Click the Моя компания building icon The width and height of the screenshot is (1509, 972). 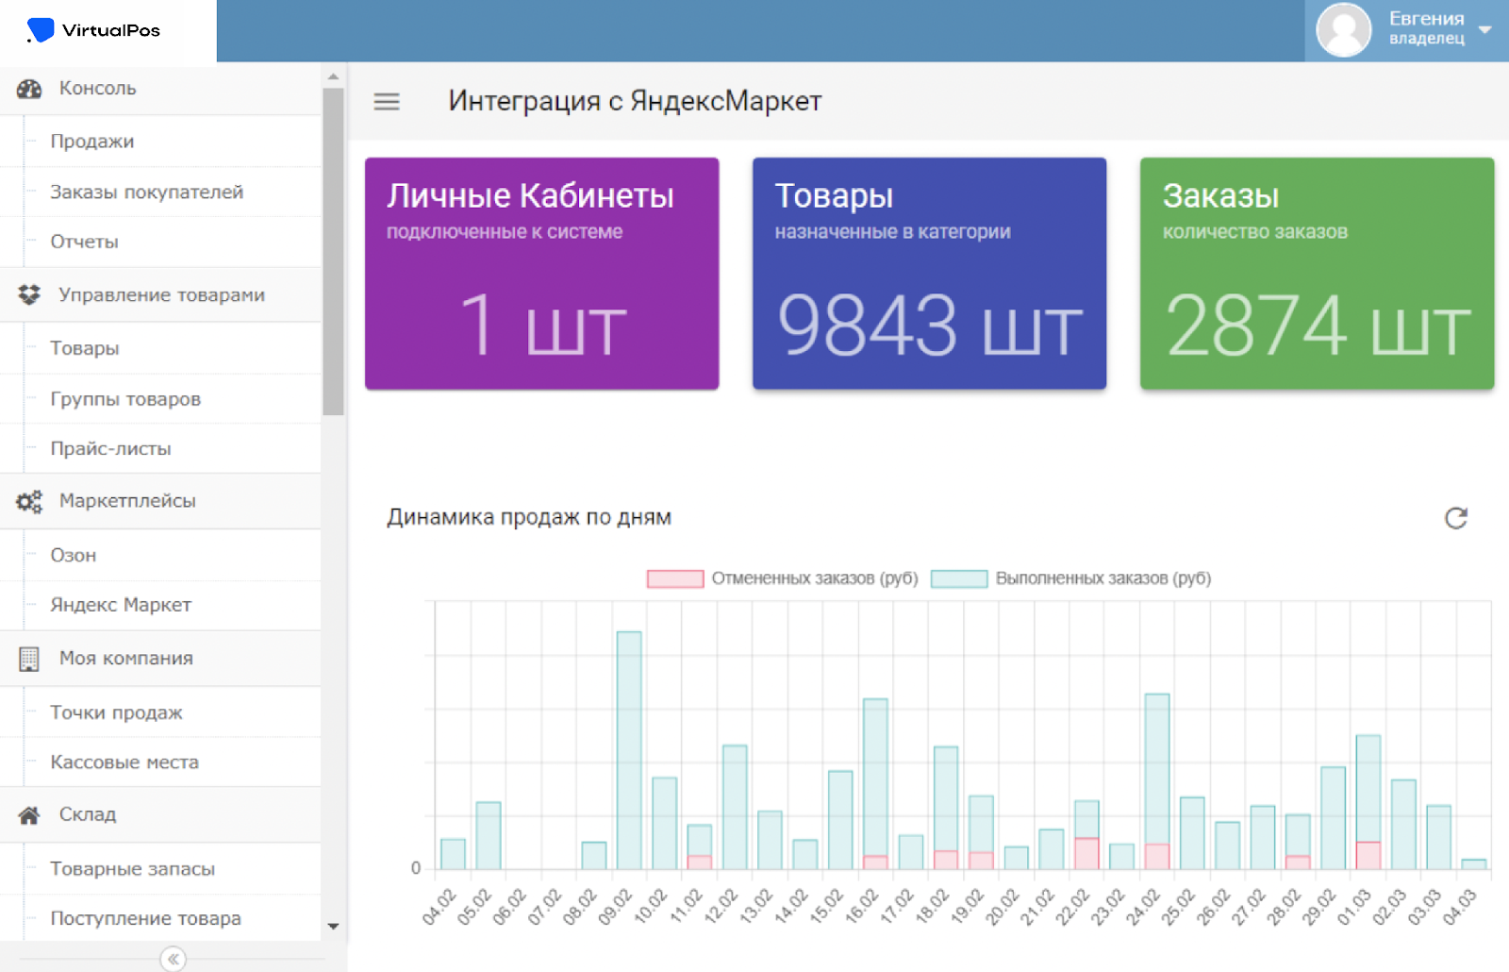(x=29, y=659)
